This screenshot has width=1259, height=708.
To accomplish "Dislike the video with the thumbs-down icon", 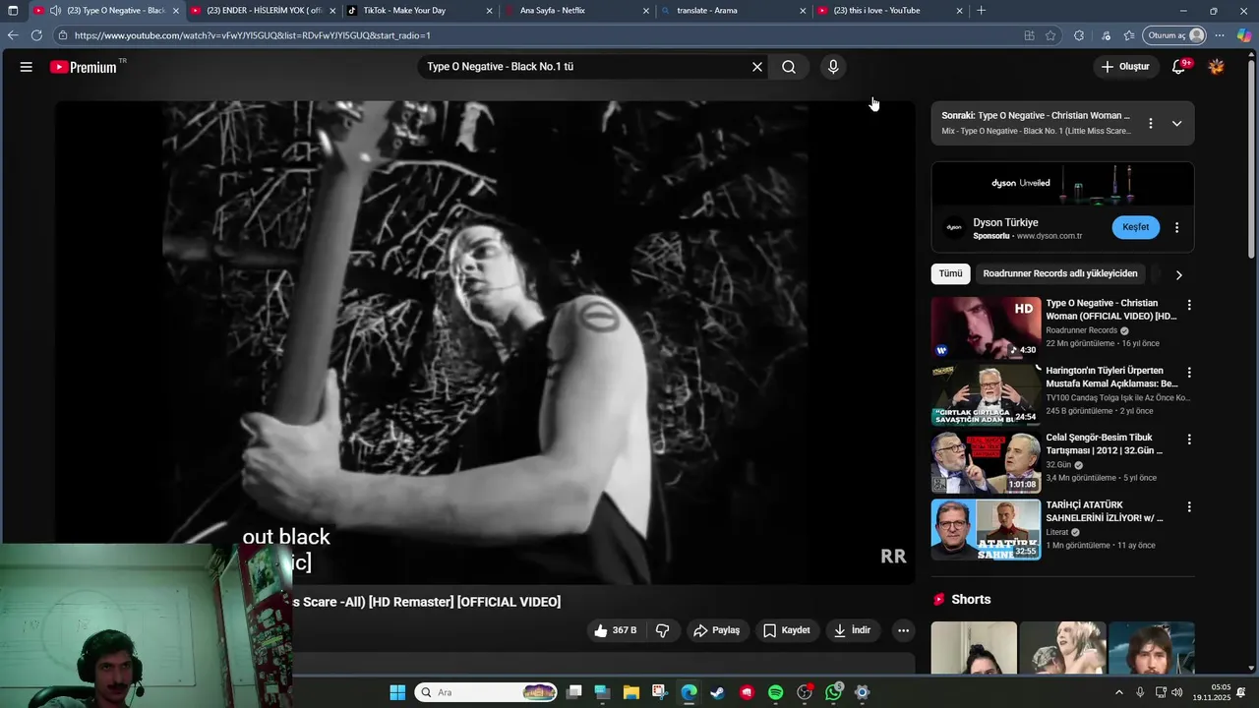I will click(x=663, y=630).
